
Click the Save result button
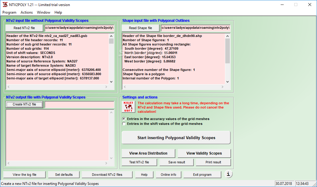(177, 162)
